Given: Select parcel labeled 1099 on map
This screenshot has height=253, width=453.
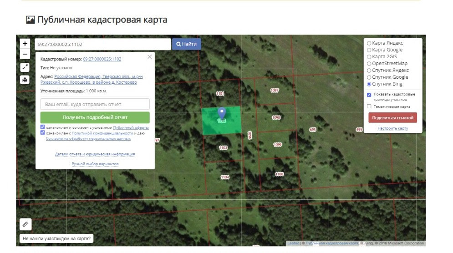Looking at the screenshot, I should coord(277,145).
